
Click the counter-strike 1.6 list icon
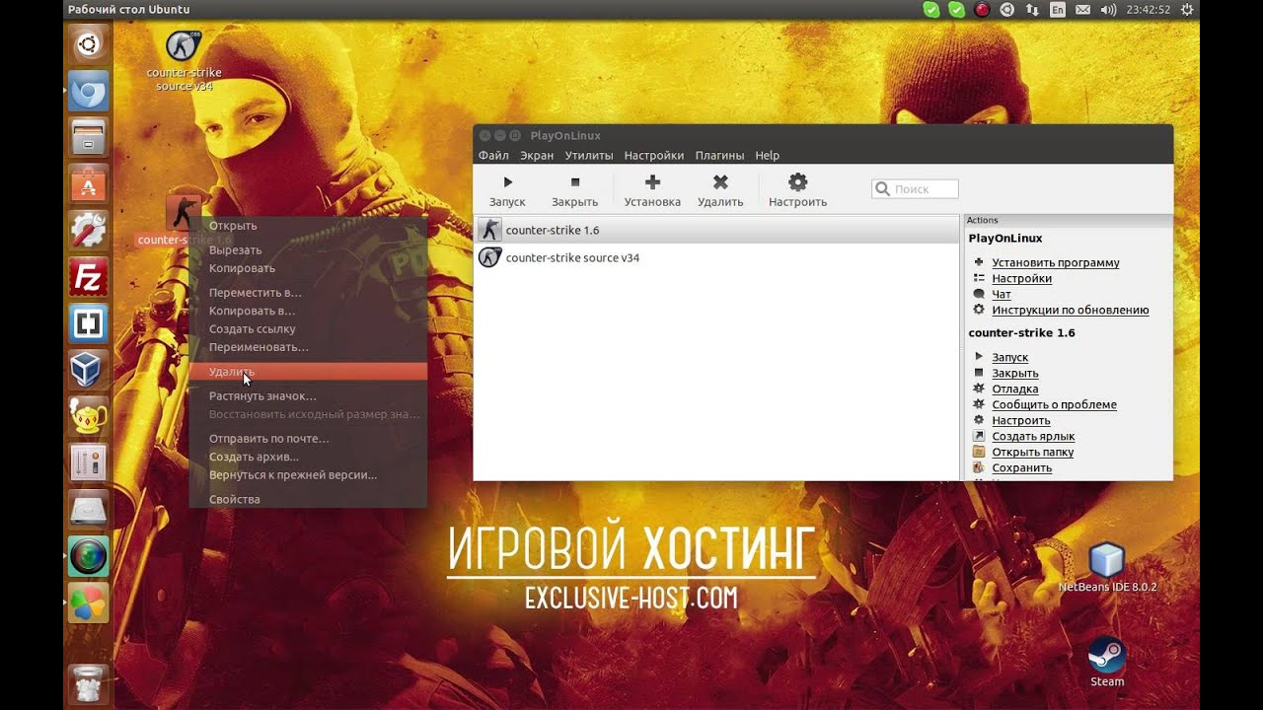(x=489, y=230)
